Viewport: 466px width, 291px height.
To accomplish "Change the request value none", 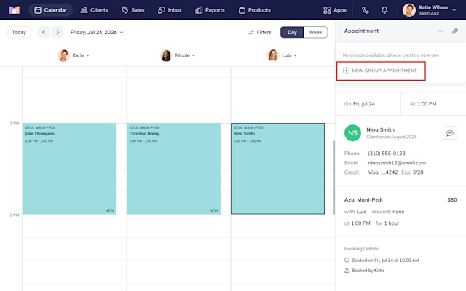I will pyautogui.click(x=398, y=212).
